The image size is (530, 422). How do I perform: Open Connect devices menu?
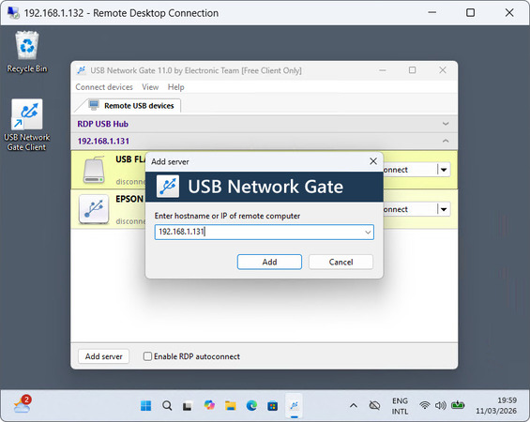click(104, 87)
